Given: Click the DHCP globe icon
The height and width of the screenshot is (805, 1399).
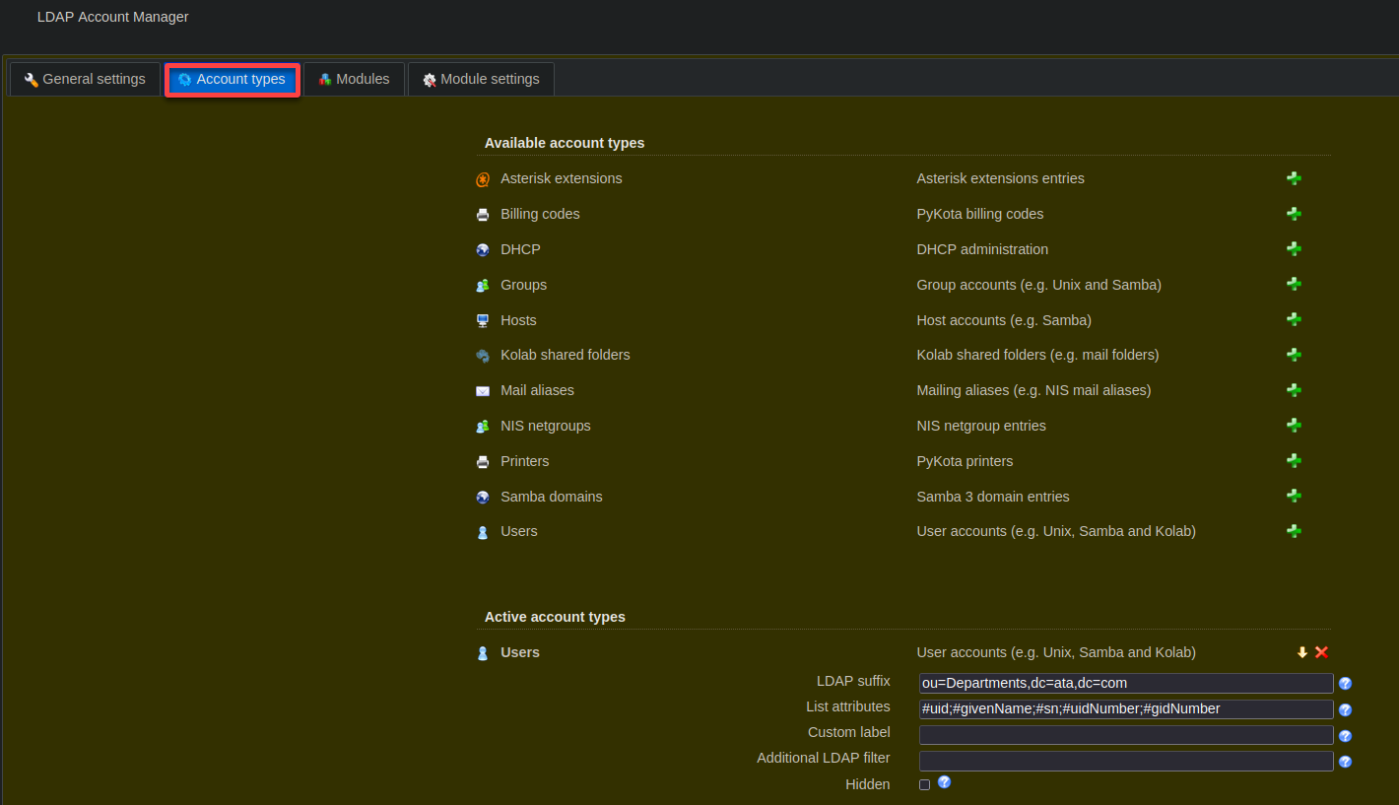Looking at the screenshot, I should (483, 250).
